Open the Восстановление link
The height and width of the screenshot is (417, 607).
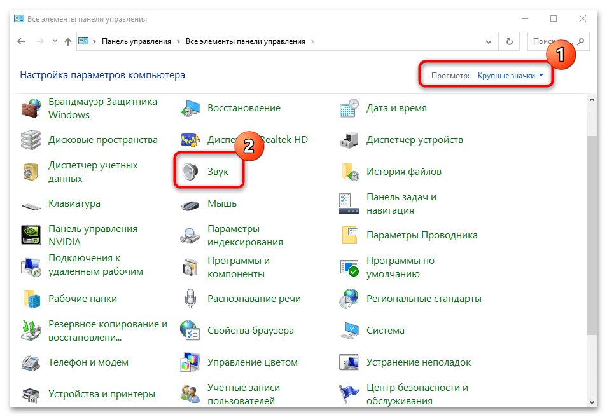[x=244, y=108]
